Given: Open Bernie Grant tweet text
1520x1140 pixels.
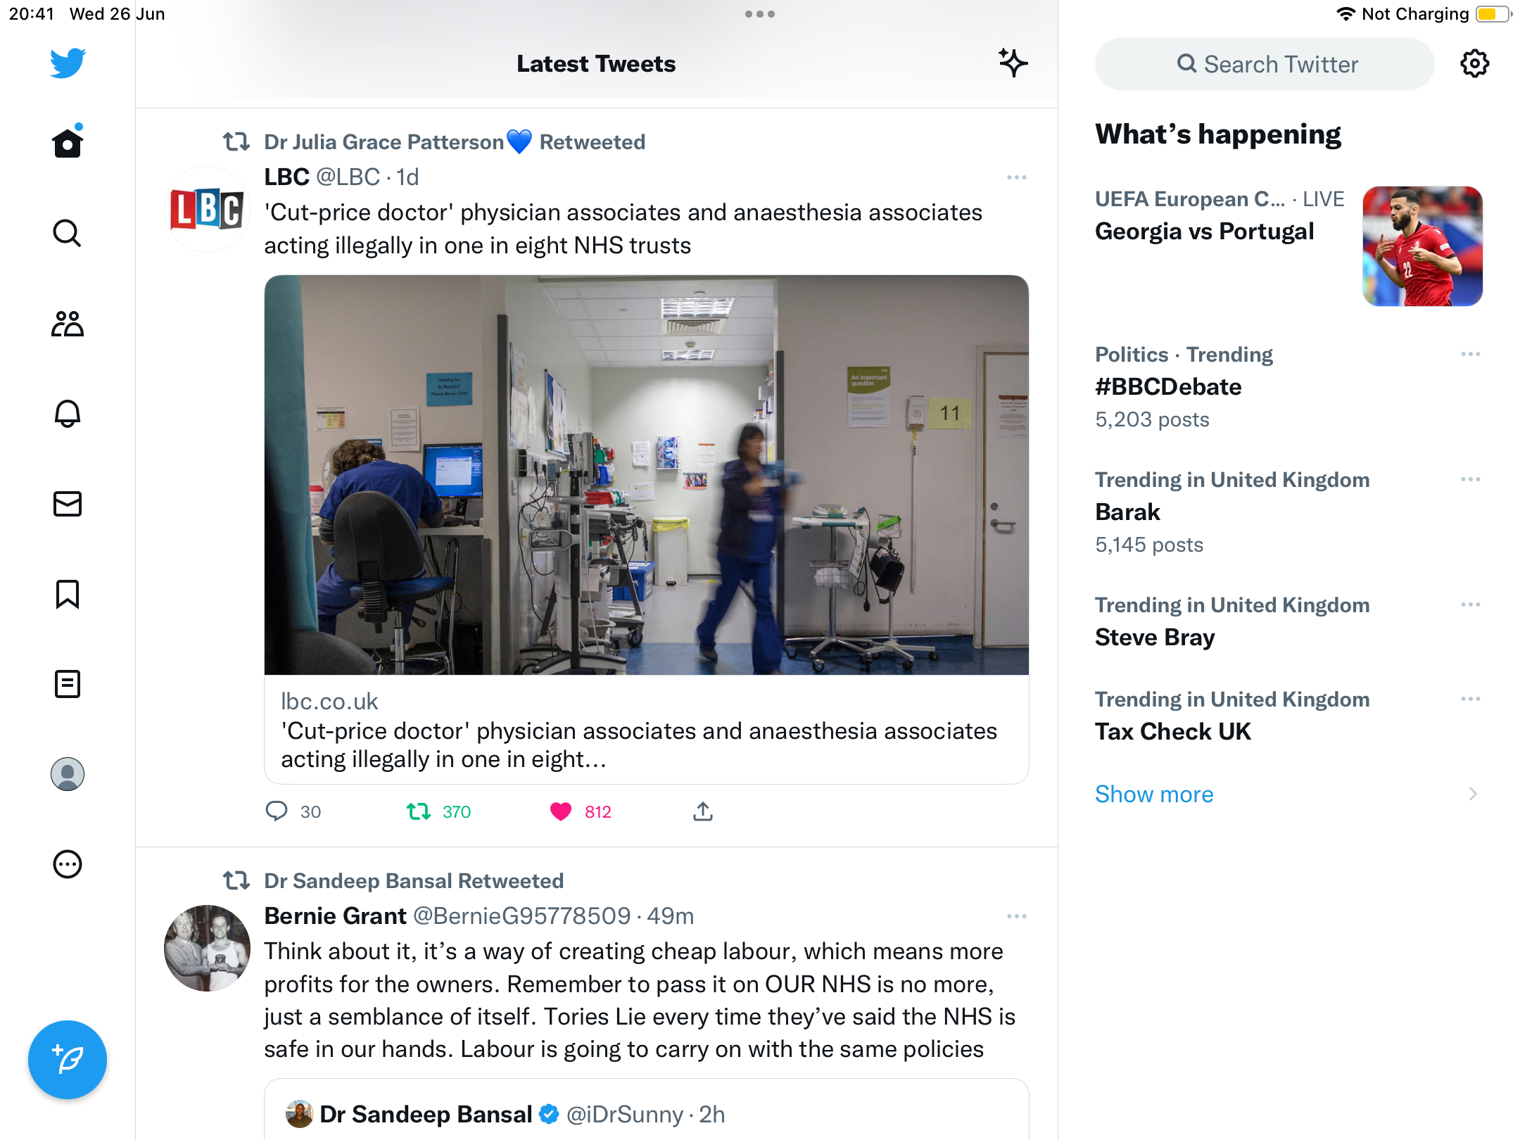Looking at the screenshot, I should 640,1000.
